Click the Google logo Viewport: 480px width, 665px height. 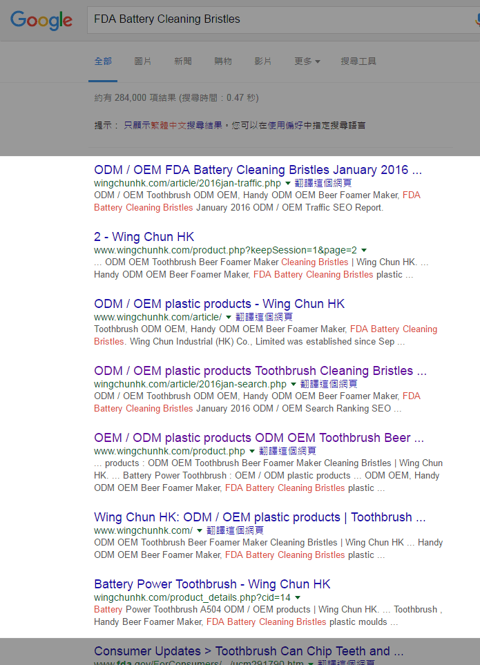(x=41, y=20)
